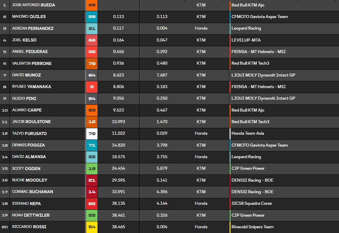Image resolution: width=339 pixels, height=233 pixels.
Task: Click the dark red 21 badge for Moodley
Action: click(x=91, y=180)
